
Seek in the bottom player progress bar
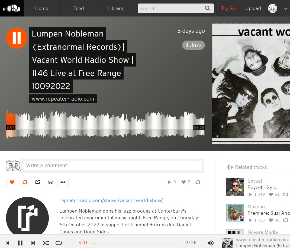pyautogui.click(x=136, y=243)
